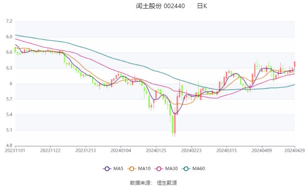Toggle the MA5 series via its text label
Screen dimensions: 307x186
tap(118, 169)
